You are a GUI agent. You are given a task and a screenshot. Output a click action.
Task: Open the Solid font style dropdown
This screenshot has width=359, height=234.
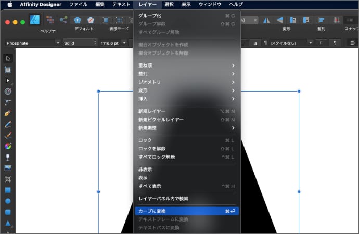[79, 43]
